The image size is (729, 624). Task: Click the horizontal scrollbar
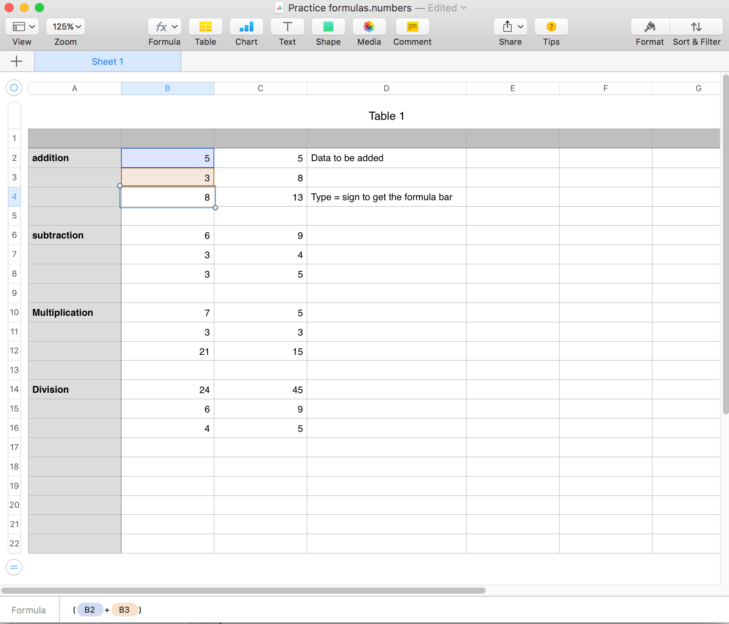[243, 590]
